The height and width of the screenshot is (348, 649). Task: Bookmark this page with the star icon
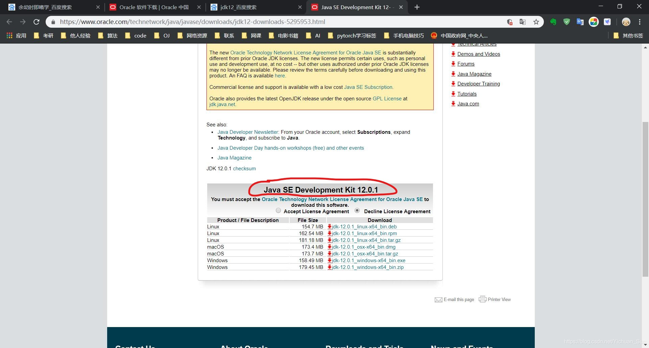pyautogui.click(x=536, y=22)
